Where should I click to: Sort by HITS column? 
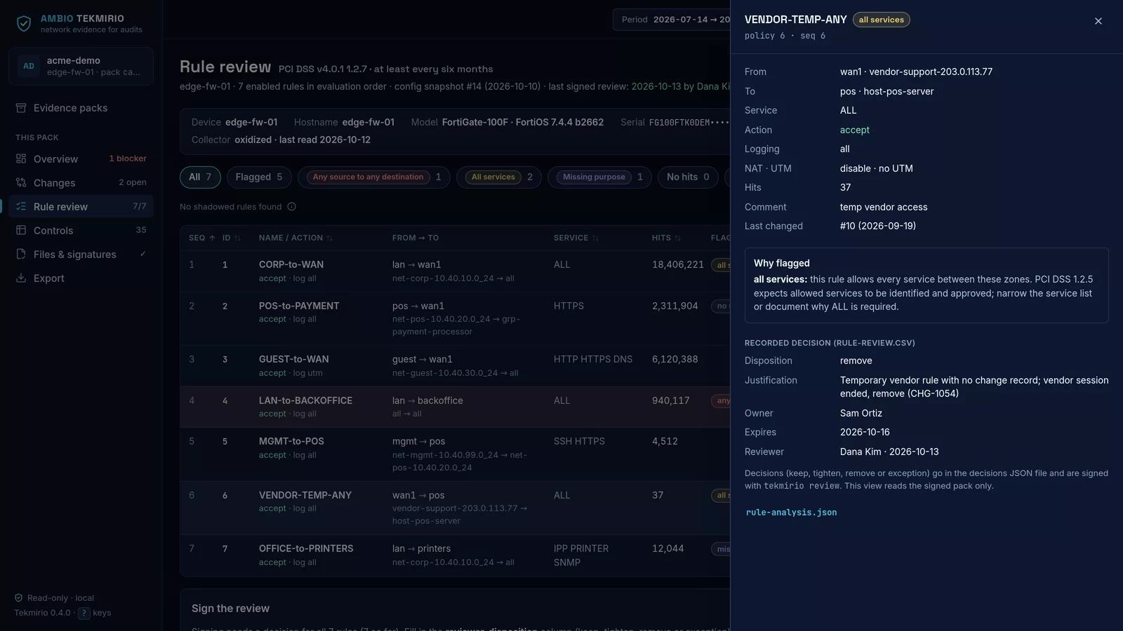(666, 238)
